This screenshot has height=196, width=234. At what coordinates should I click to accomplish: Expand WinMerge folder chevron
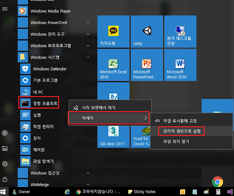click(x=88, y=184)
